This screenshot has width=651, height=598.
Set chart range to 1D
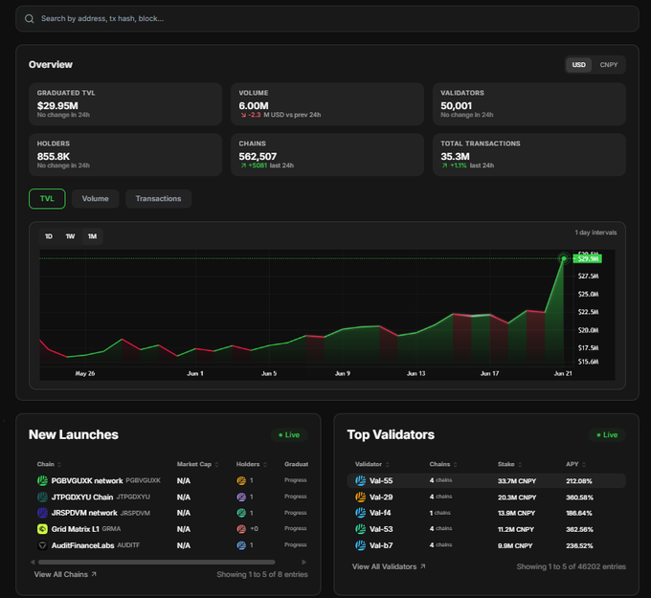[x=49, y=236]
